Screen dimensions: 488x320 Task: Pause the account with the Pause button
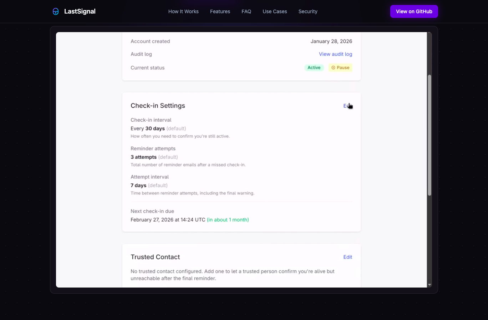click(340, 67)
